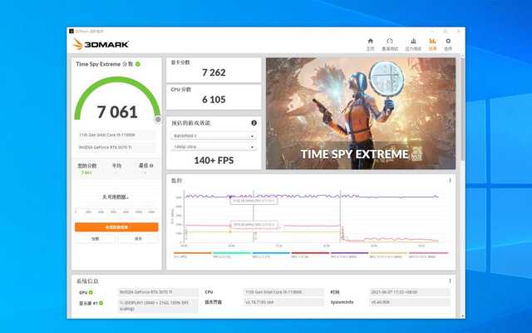The image size is (532, 333).
Task: Go to the Home tab icon
Action: [370, 44]
